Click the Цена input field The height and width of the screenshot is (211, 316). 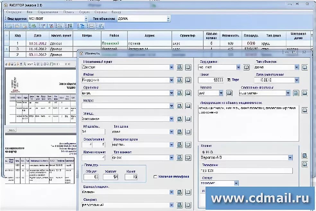tap(211, 80)
